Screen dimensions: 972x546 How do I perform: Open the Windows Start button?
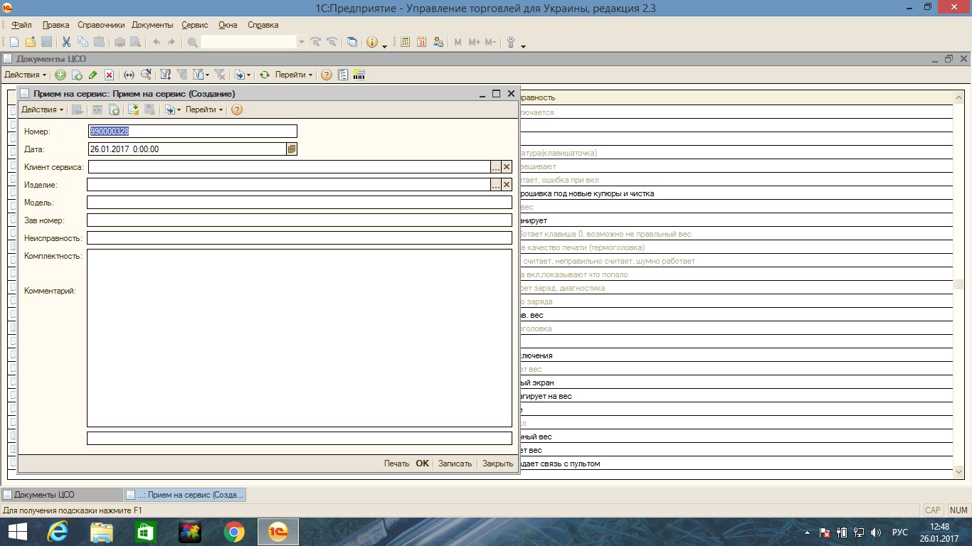(17, 532)
